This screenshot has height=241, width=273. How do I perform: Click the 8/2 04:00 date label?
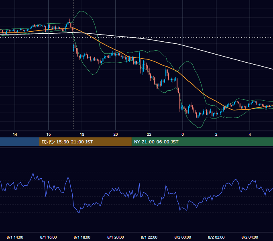click(x=250, y=237)
